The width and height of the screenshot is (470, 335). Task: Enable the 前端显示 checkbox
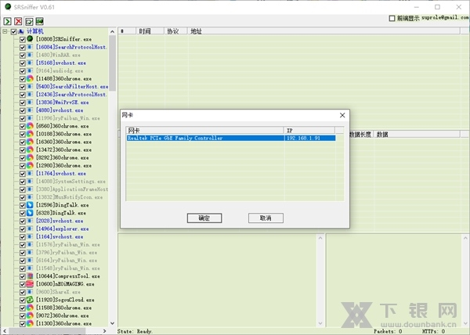tap(392, 17)
